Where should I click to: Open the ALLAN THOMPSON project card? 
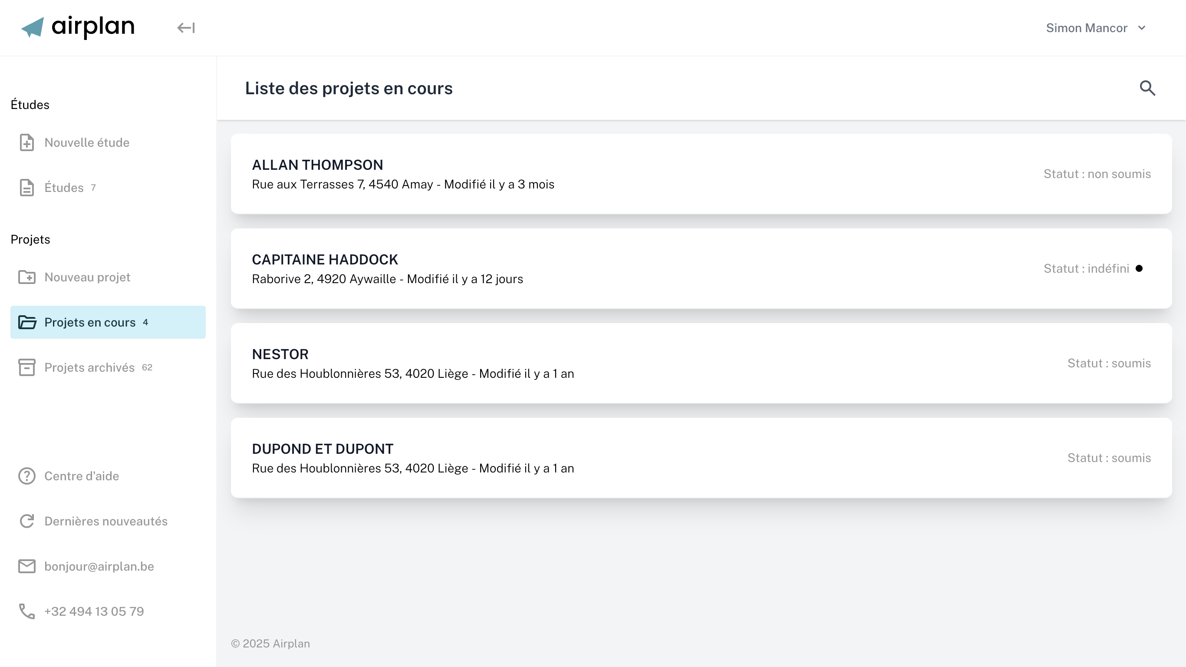coord(701,174)
